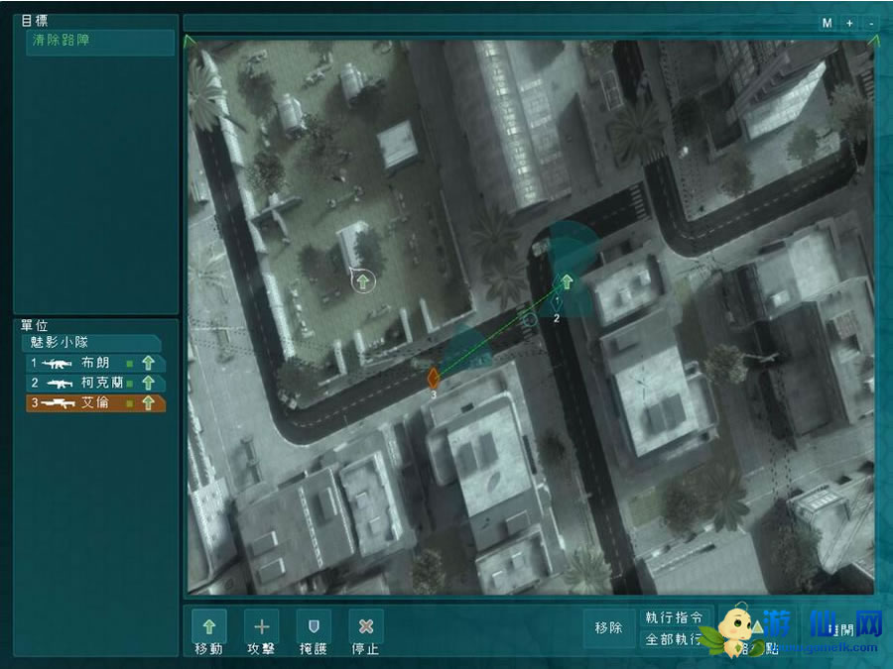Select the 停止 (Stop) X icon
Image resolution: width=893 pixels, height=669 pixels.
pyautogui.click(x=365, y=626)
